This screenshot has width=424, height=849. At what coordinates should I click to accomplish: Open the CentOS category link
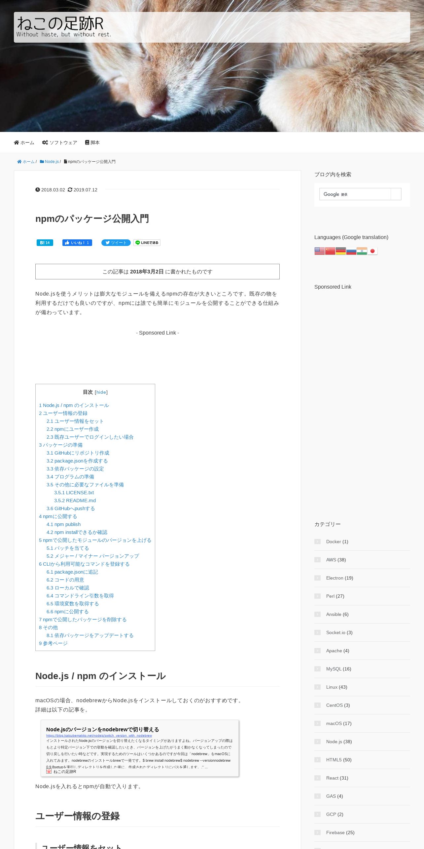click(x=335, y=705)
